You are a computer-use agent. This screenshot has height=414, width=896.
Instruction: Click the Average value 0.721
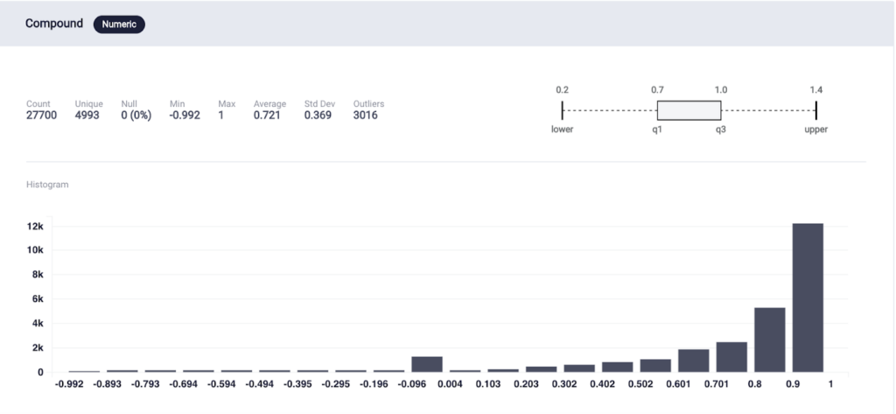pos(267,115)
